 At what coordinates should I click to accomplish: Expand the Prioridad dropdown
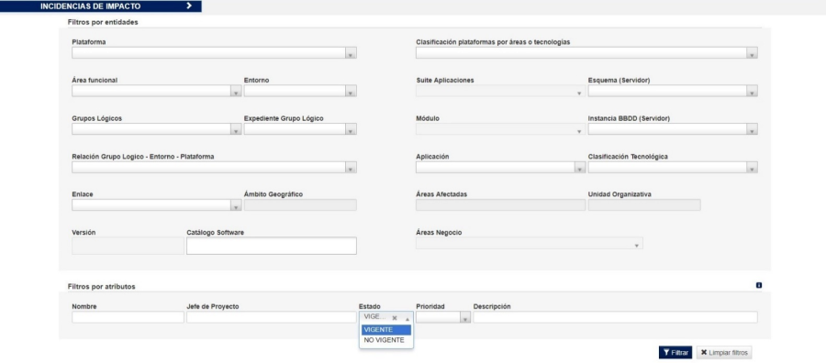pyautogui.click(x=465, y=317)
